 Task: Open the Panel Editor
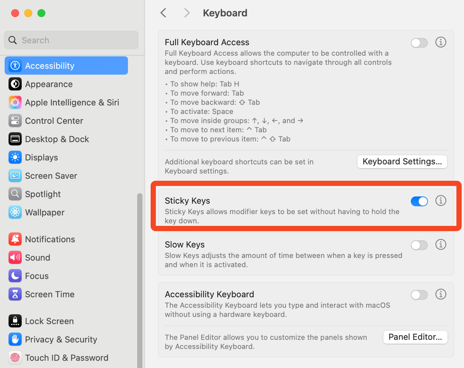415,337
